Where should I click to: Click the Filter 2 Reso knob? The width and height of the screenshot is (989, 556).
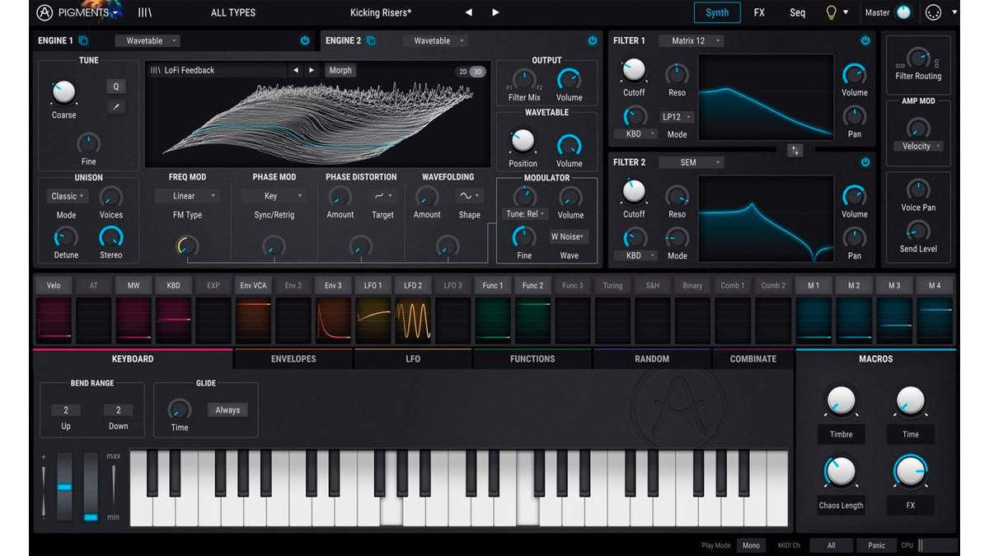click(677, 196)
